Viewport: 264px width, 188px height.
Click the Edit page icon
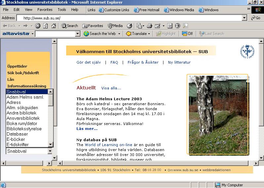[157, 26]
